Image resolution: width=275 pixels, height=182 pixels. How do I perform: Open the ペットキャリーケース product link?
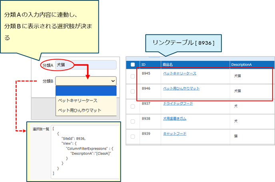point(179,73)
